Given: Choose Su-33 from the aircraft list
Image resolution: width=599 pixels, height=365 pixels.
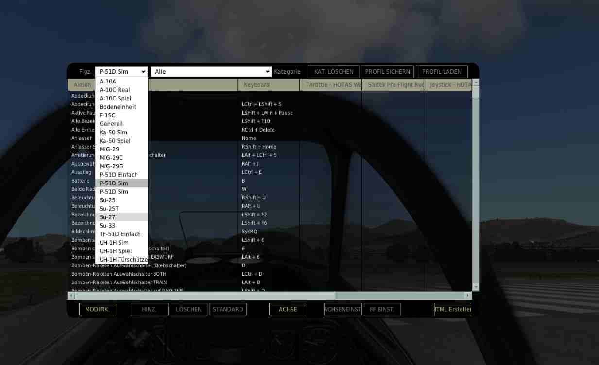Looking at the screenshot, I should pos(121,226).
